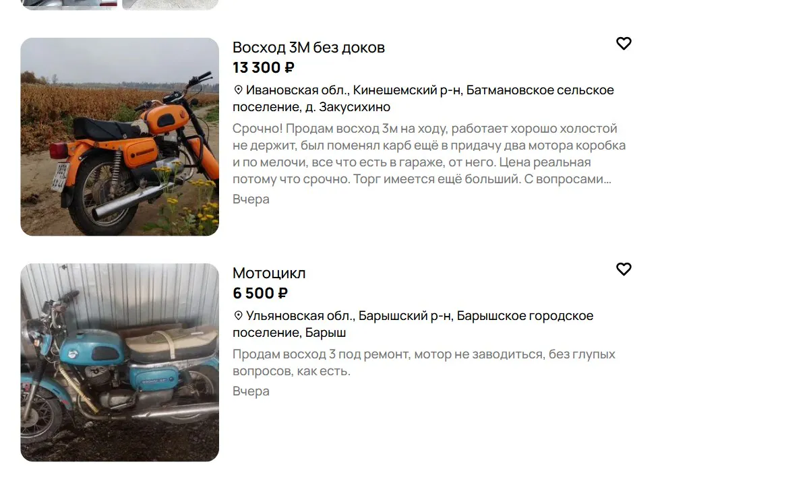Click Вчера date under Мотоцикл listing
This screenshot has width=811, height=481.
[x=251, y=391]
